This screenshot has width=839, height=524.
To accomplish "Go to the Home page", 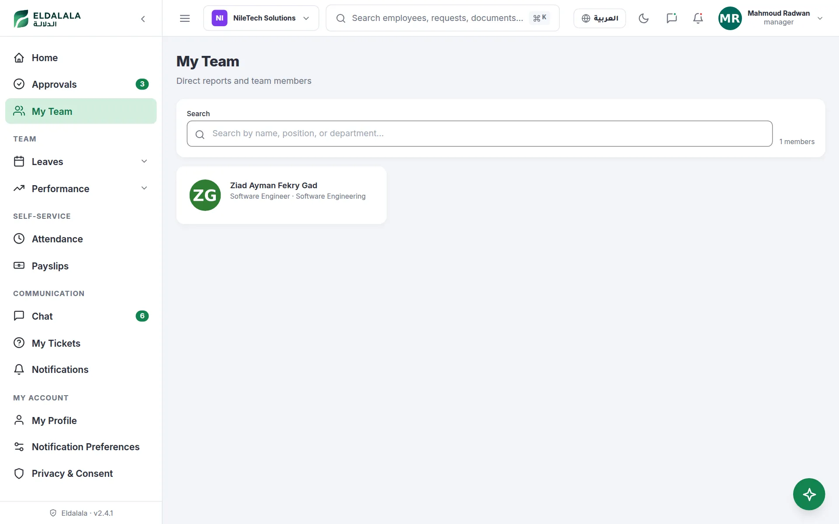I will pos(81,58).
